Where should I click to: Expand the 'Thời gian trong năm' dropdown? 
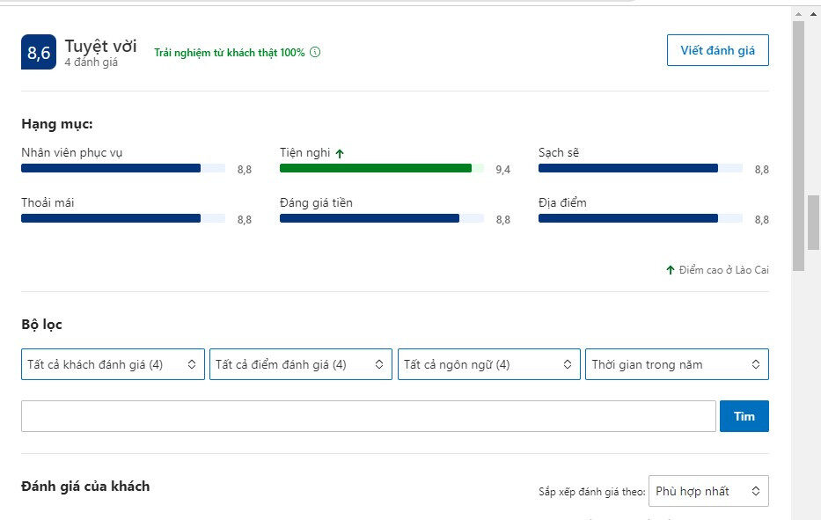(x=676, y=364)
